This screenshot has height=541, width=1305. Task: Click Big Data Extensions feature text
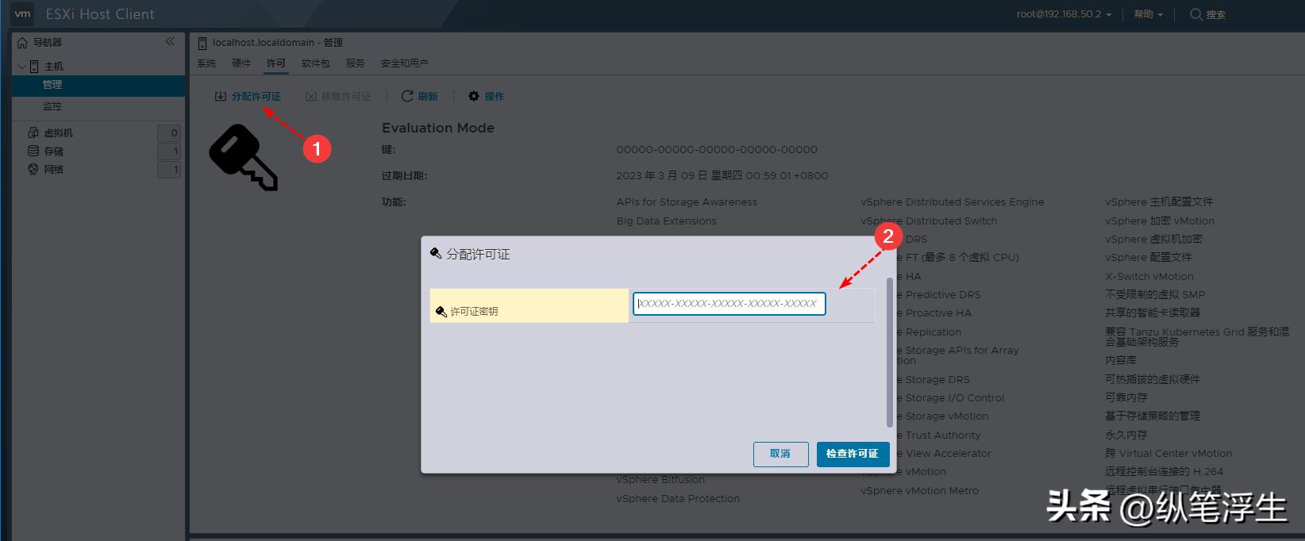666,221
